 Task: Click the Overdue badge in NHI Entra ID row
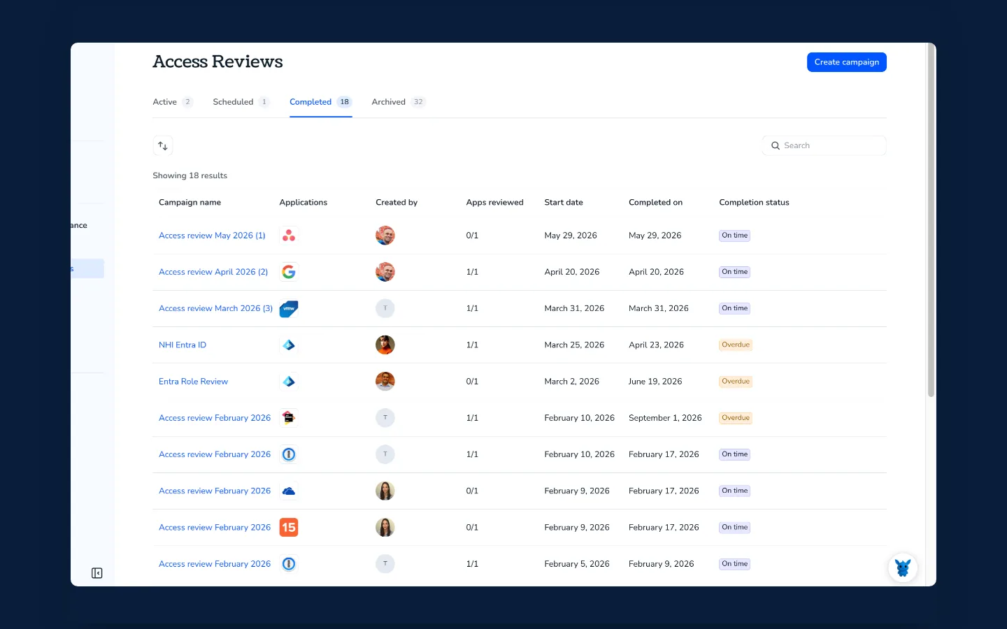point(736,345)
